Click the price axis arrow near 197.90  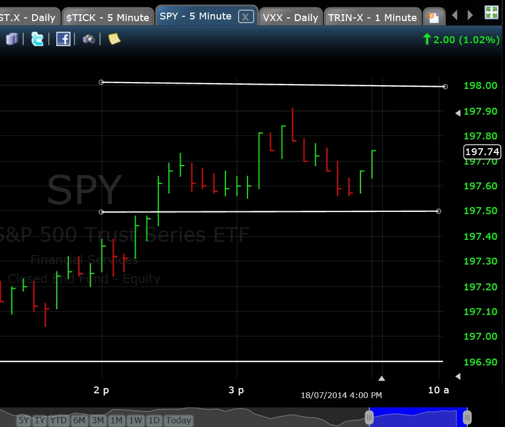[458, 113]
